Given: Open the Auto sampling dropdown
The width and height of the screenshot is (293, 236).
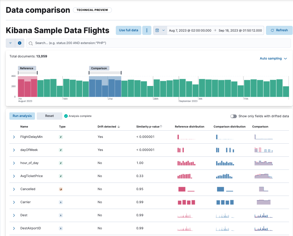Looking at the screenshot, I should pos(273,58).
